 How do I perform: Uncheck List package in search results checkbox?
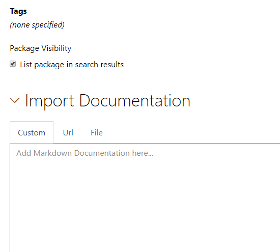click(13, 64)
